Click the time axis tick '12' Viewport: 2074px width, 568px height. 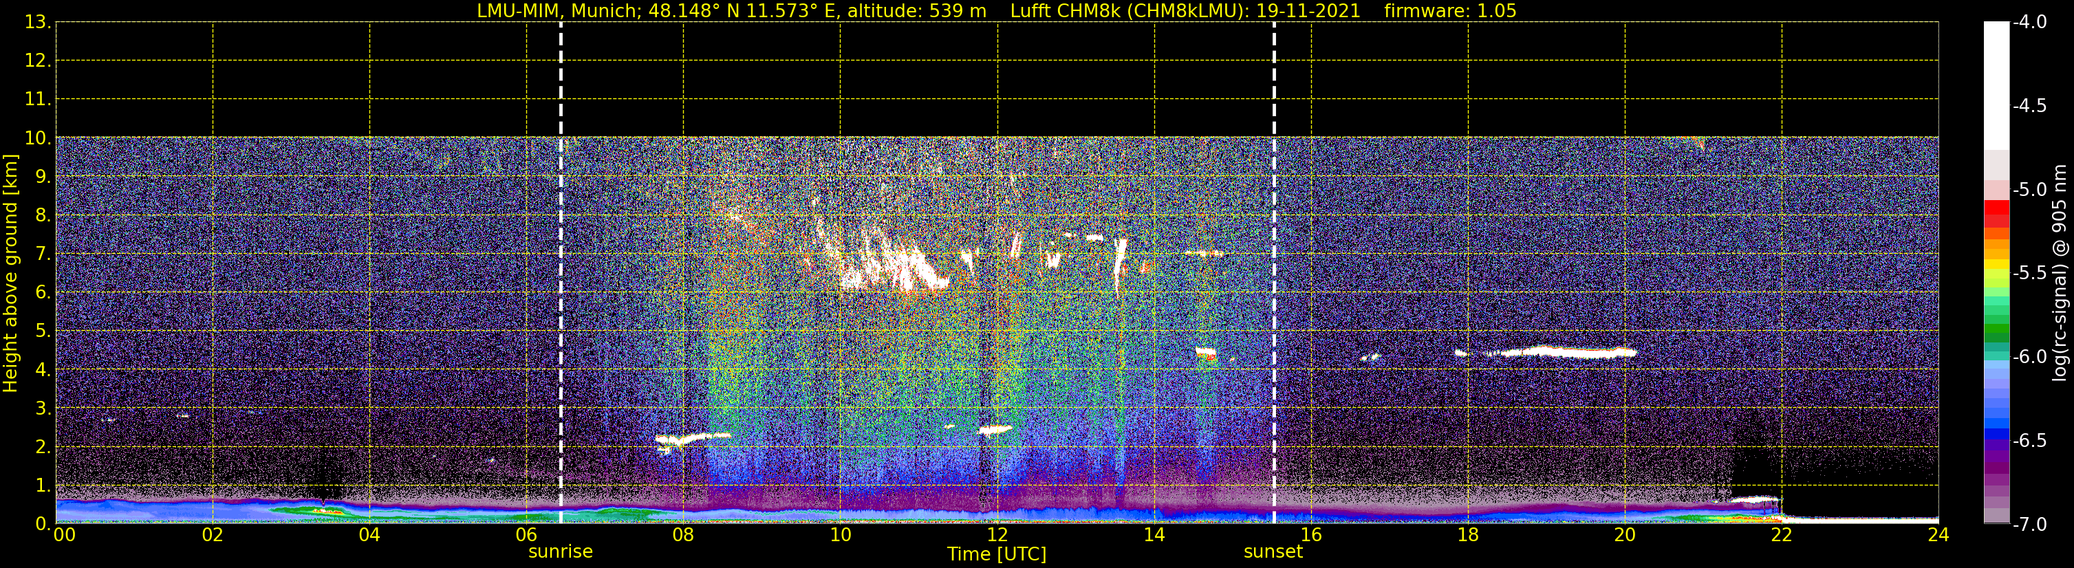[997, 535]
